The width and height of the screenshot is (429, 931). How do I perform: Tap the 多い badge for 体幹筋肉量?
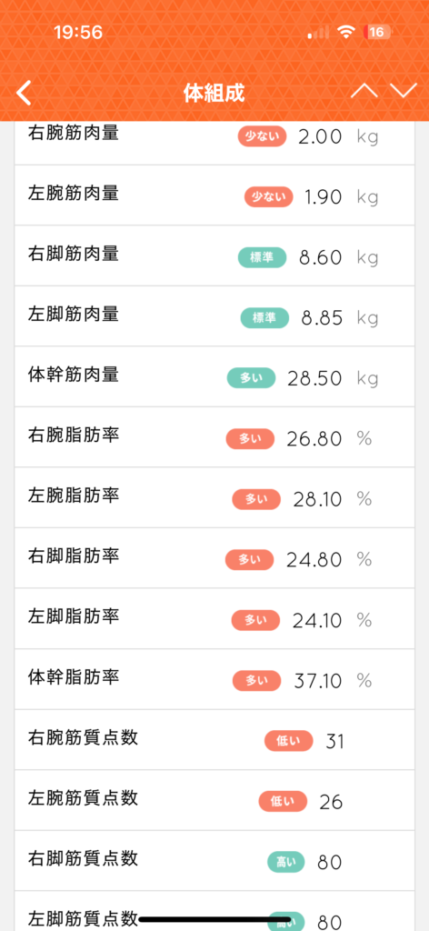tap(252, 378)
